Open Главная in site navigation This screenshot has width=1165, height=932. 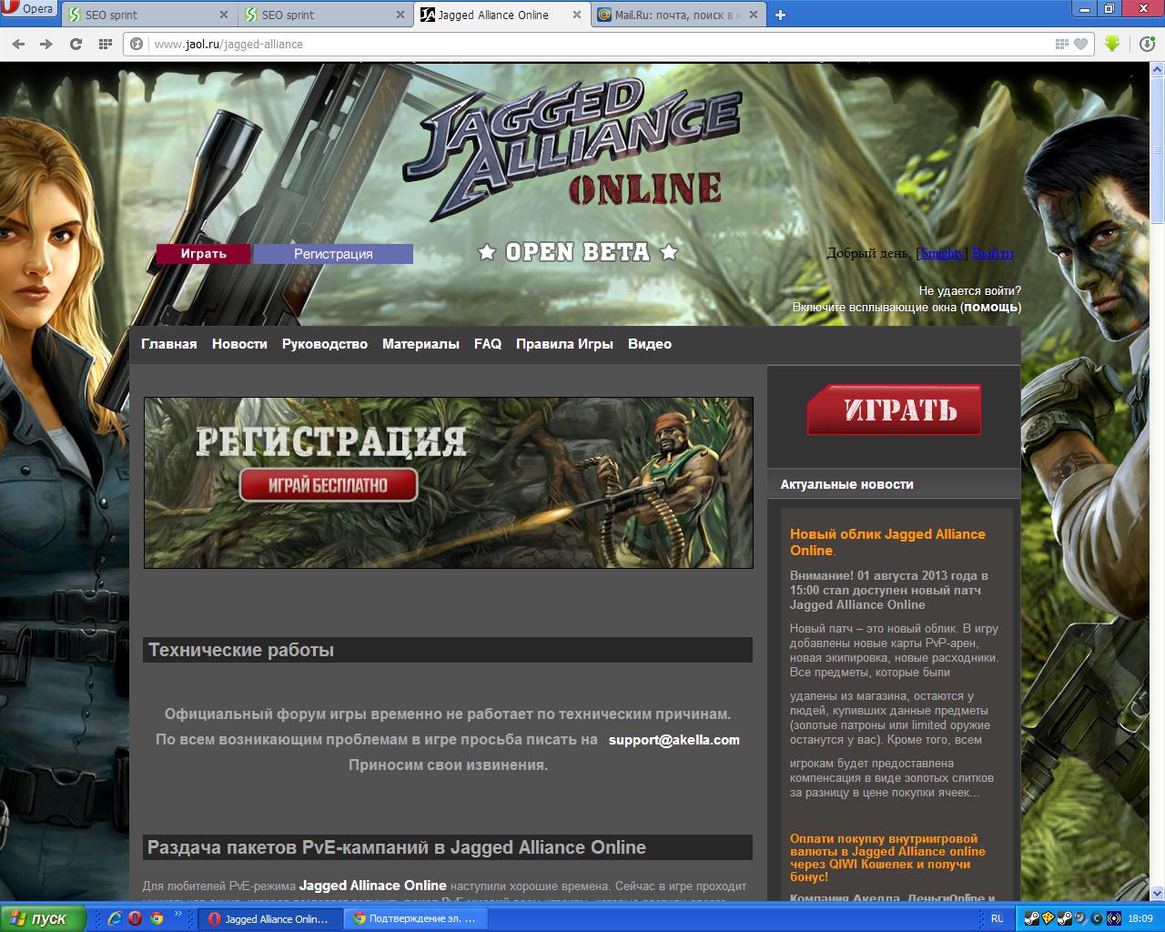point(169,344)
